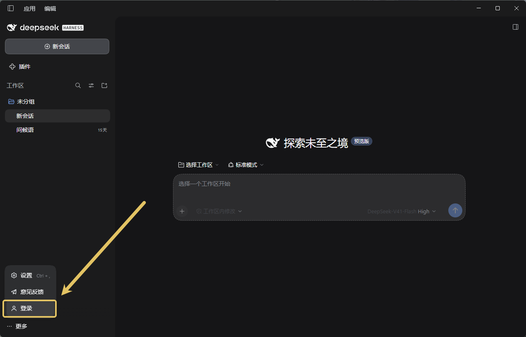Select 登录 in the popup menu
This screenshot has width=526, height=337.
click(30, 309)
